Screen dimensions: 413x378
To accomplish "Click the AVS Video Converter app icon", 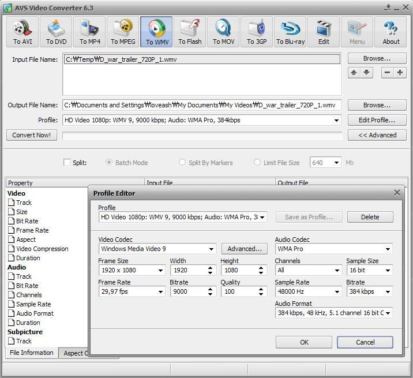I will coord(8,8).
